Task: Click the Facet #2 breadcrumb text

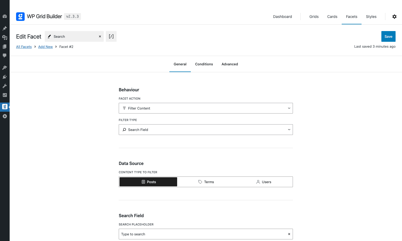Action: tap(66, 47)
